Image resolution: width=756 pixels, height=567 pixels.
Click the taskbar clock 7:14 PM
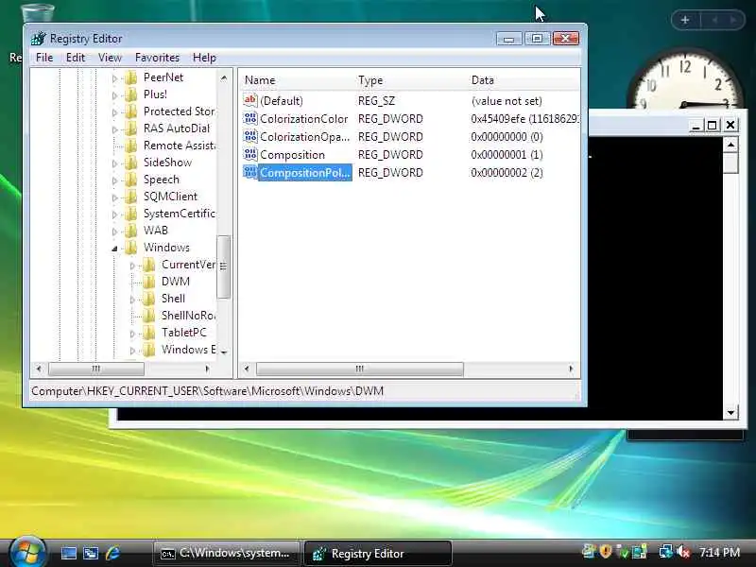pyautogui.click(x=719, y=552)
